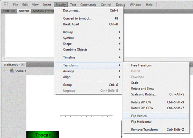Open the Control menu
The width and height of the screenshot is (193, 138).
(106, 5)
